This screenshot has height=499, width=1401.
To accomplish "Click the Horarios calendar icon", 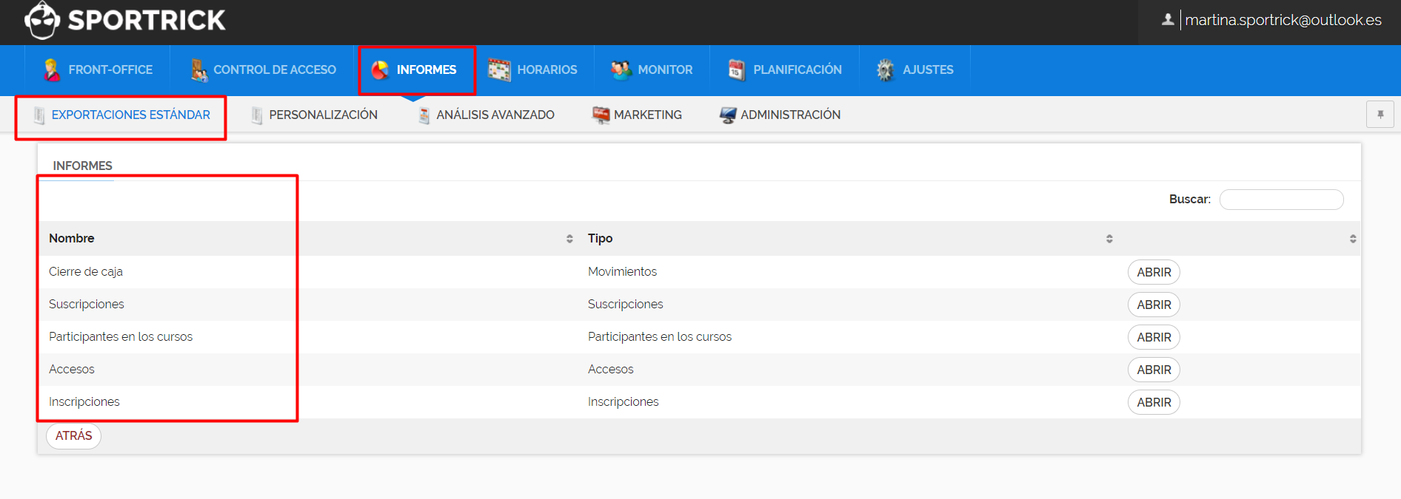I will point(499,69).
